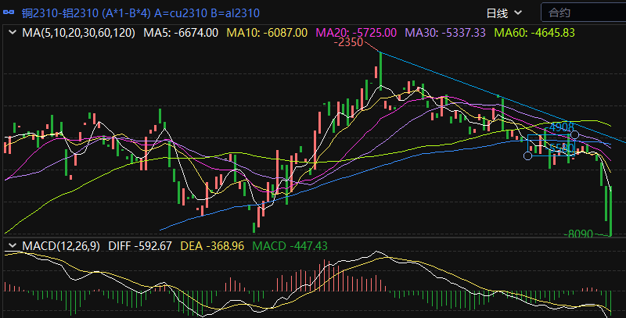This screenshot has height=318, width=626.
Task: Collapse the MA indicator chevron
Action: (12, 33)
